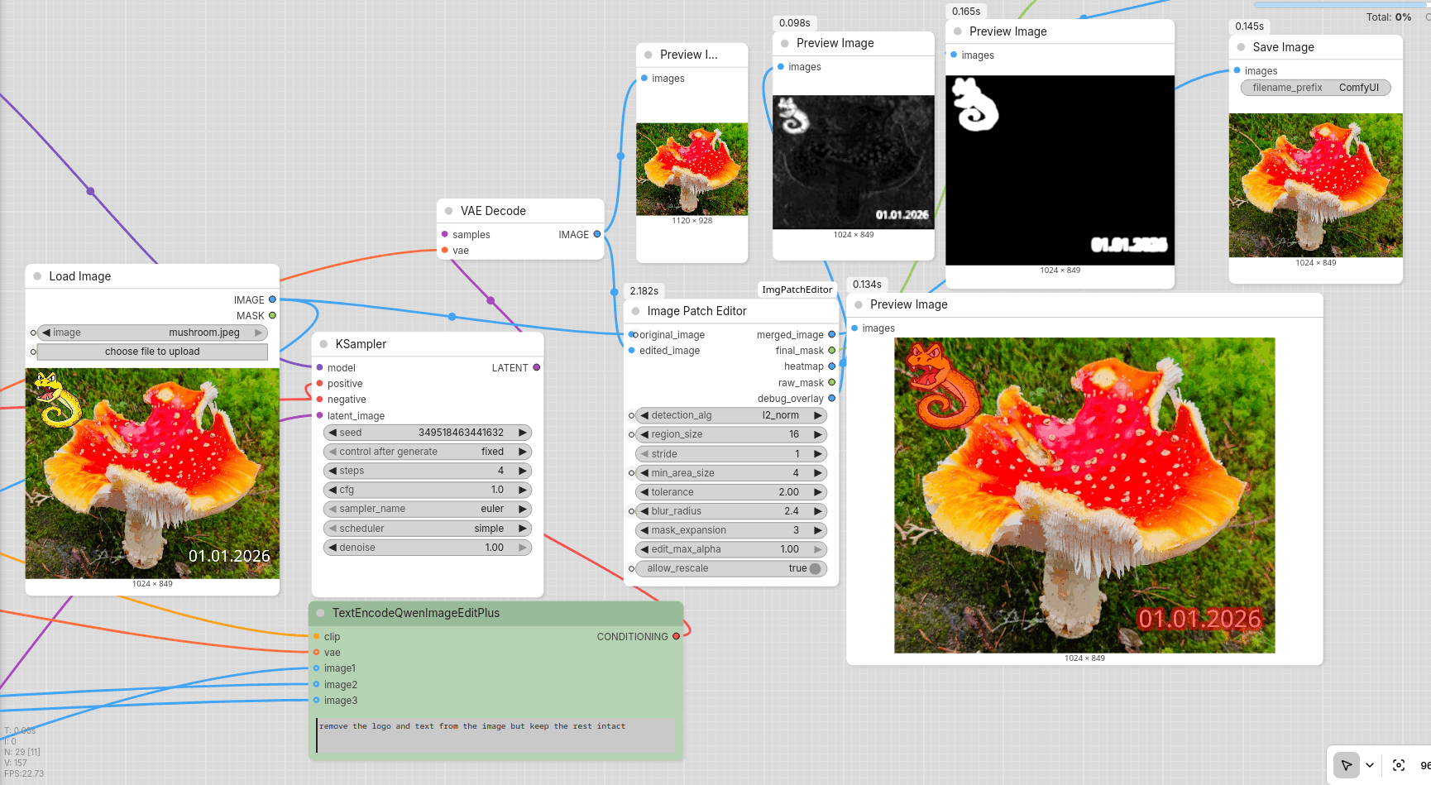Click the Image Patch Editor node title
The width and height of the screenshot is (1431, 785).
click(696, 311)
